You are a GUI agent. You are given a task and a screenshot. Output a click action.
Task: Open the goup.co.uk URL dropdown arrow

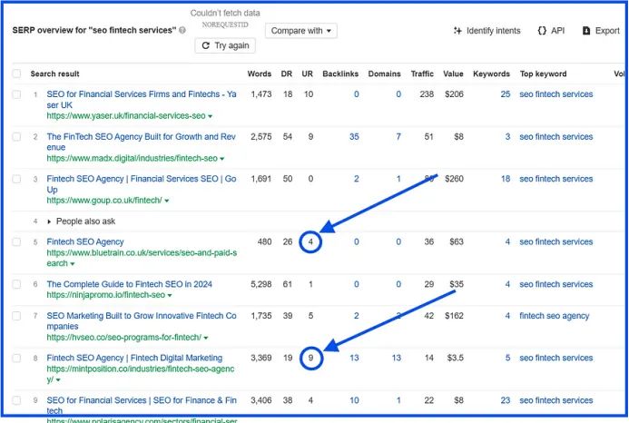point(167,201)
